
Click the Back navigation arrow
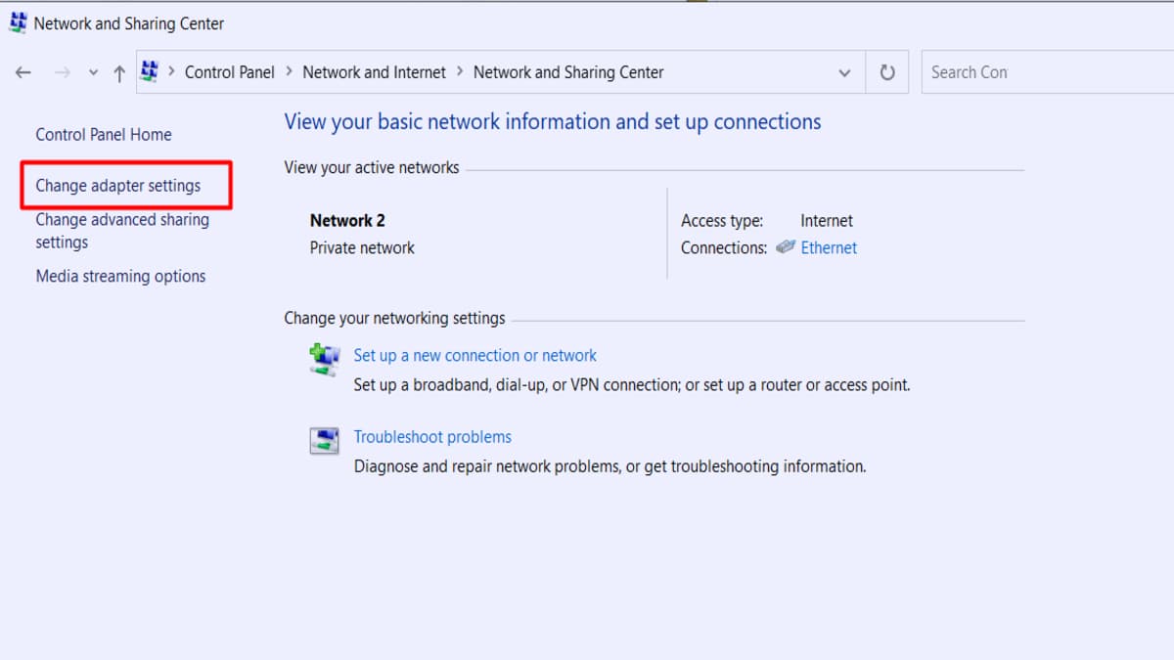click(x=23, y=72)
